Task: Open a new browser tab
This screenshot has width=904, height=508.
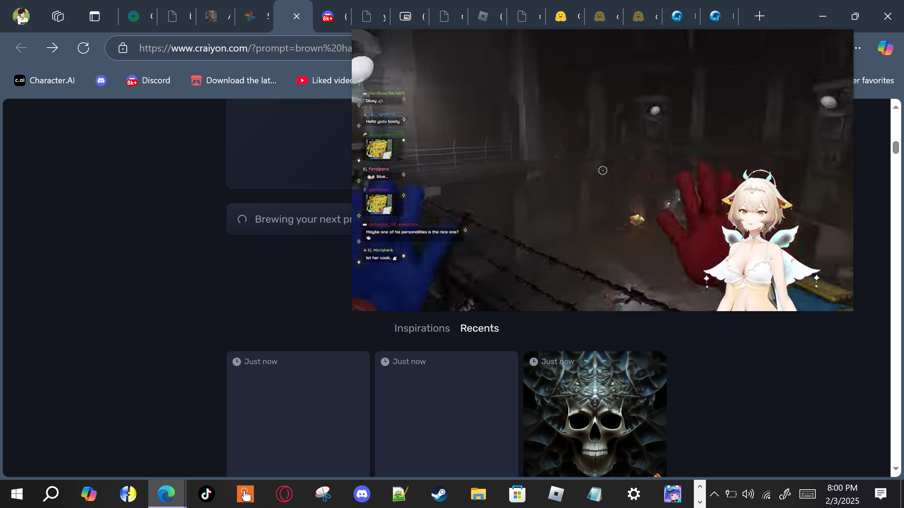Action: coord(759,16)
